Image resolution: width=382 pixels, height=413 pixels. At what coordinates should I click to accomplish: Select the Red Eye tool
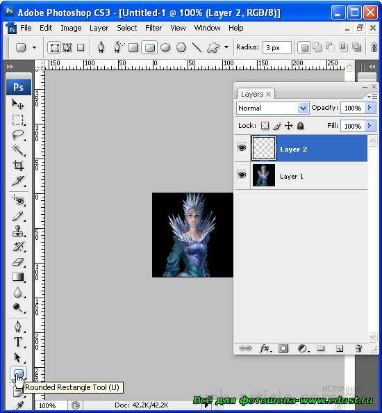(18, 200)
